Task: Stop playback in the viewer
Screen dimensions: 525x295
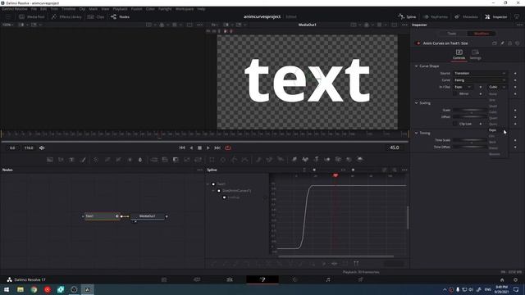Action: coord(199,147)
